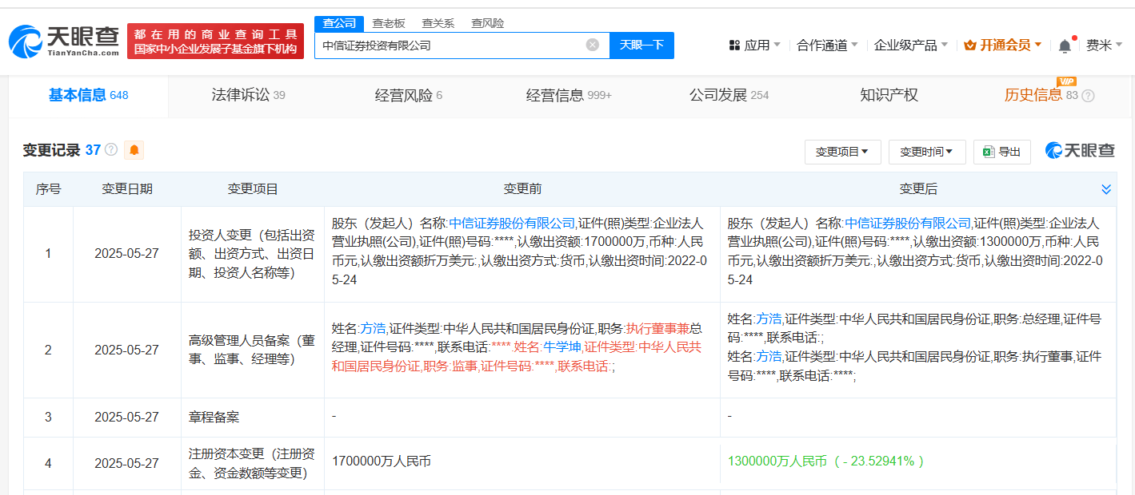This screenshot has height=495, width=1135.
Task: Click the TianYanCha logo icon
Action: point(25,42)
